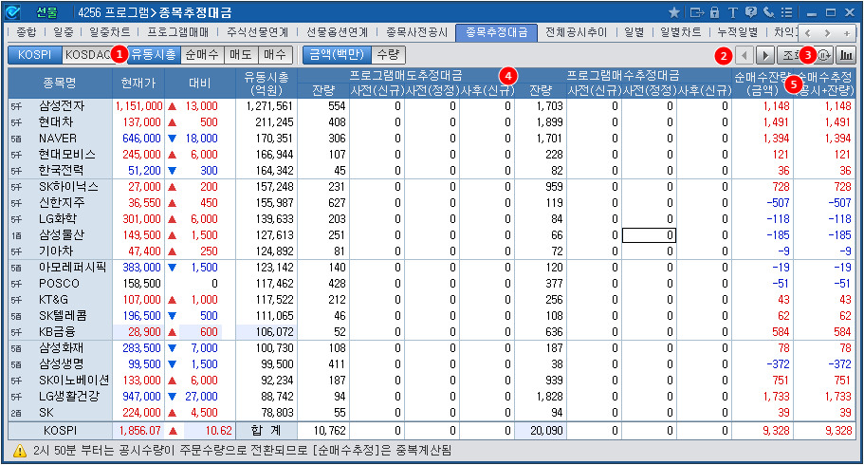Screen dimensions: 864x465
Task: Open the 전체공시추이 tab
Action: (x=576, y=32)
